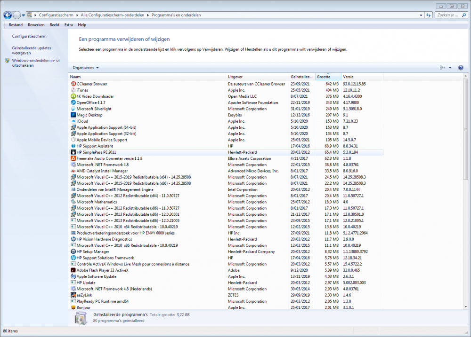This screenshot has width=471, height=337.
Task: Select the CCleaner Browser icon
Action: tap(73, 84)
